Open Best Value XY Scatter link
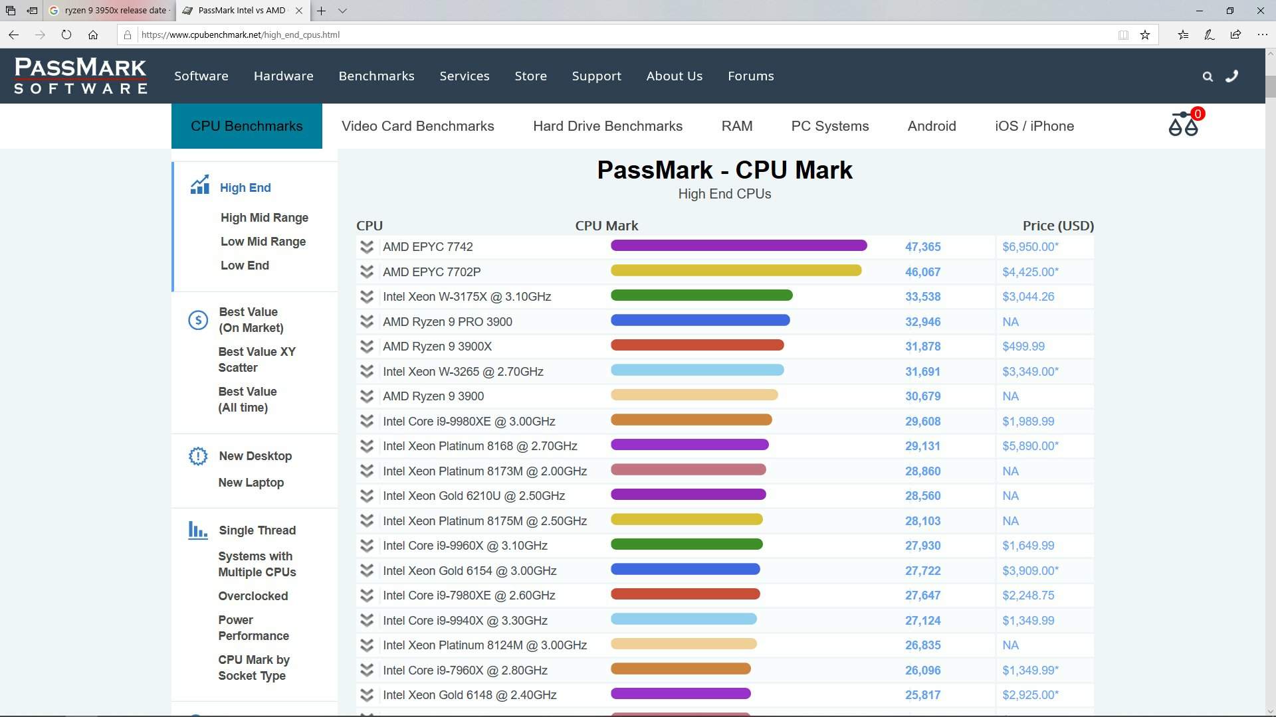Viewport: 1276px width, 717px height. 257,360
